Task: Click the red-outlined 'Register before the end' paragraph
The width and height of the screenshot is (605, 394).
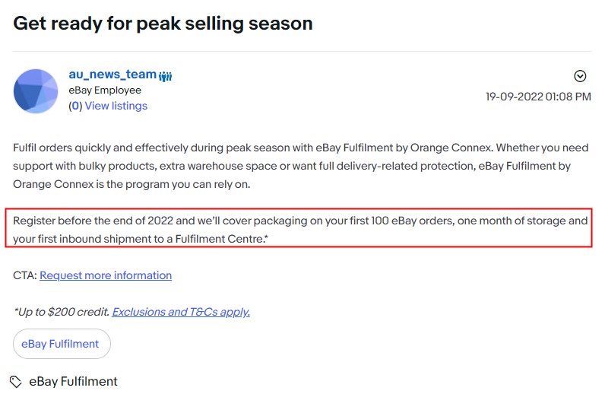Action: [x=299, y=228]
